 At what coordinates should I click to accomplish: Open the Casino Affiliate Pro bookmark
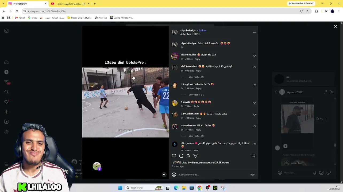tap(121, 18)
